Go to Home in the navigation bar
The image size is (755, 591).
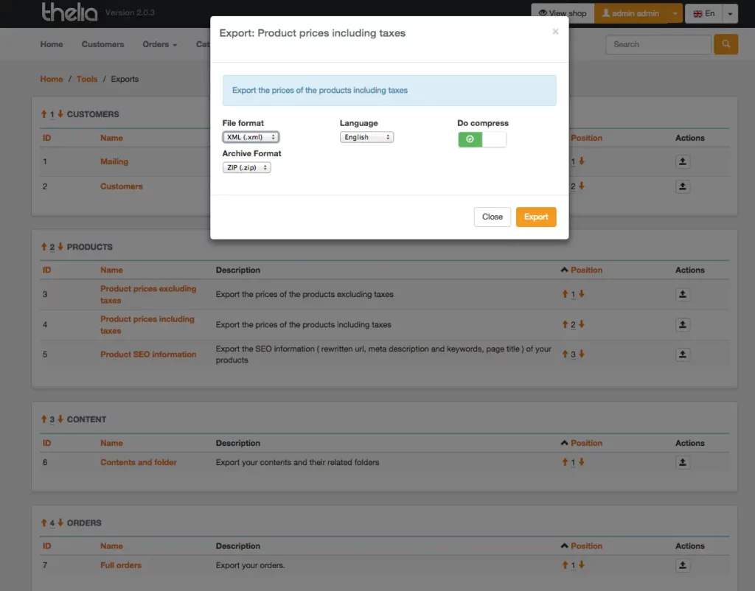52,44
